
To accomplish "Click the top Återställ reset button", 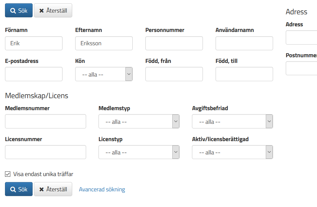I will coord(53,10).
